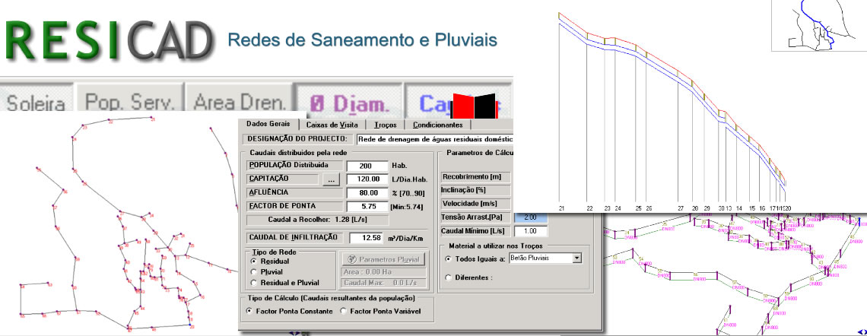867x336 pixels.
Task: Click the red and black book icon
Action: pyautogui.click(x=474, y=105)
